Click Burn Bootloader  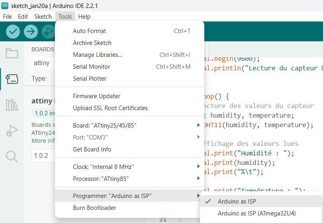pyautogui.click(x=94, y=208)
